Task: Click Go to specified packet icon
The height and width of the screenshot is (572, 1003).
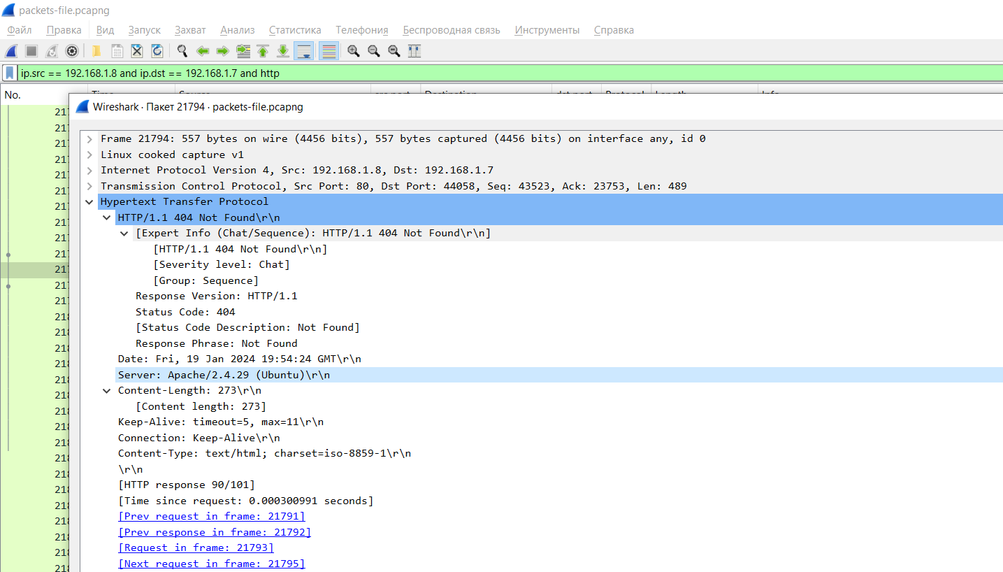Action: click(x=243, y=51)
